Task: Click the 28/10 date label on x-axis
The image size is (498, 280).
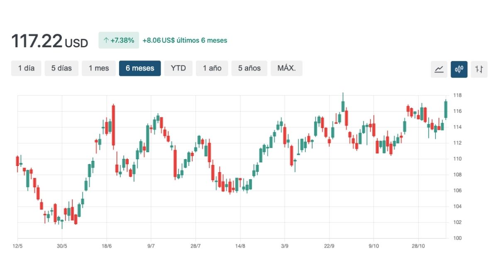Action: coord(418,246)
